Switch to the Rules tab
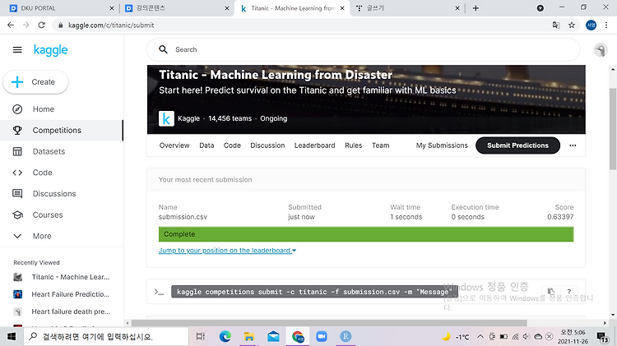The width and height of the screenshot is (617, 346). point(354,145)
